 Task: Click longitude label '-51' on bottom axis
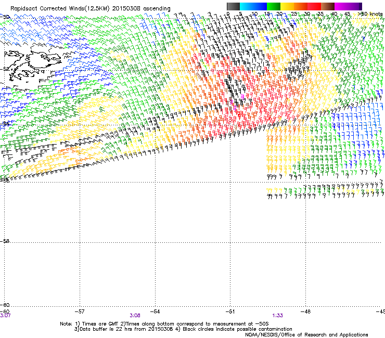pyautogui.click(x=230, y=311)
